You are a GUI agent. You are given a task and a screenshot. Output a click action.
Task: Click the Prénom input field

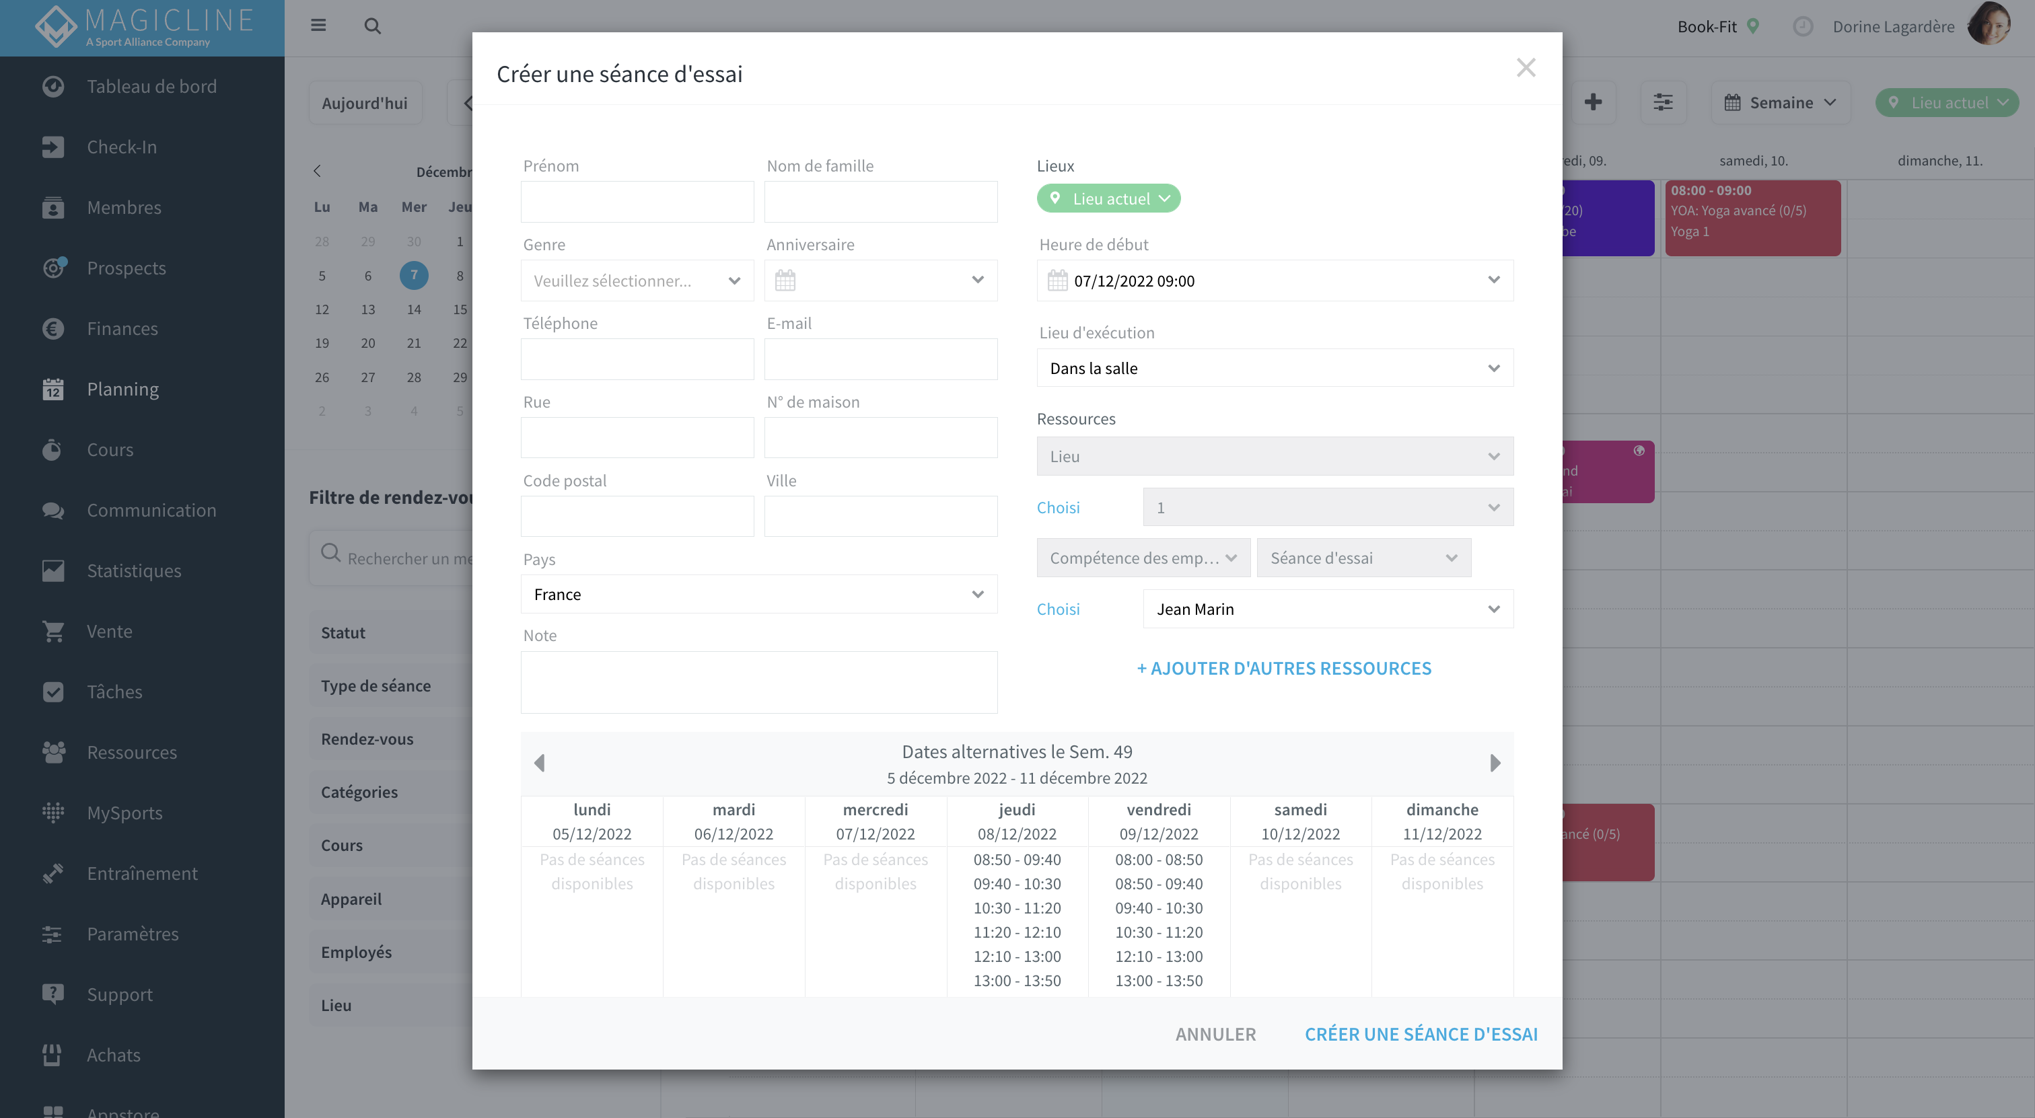pyautogui.click(x=637, y=201)
